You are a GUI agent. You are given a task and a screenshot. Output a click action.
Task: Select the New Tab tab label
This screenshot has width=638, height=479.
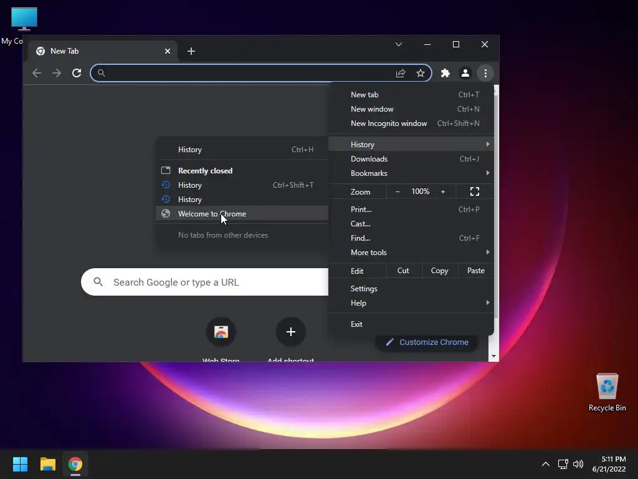65,51
